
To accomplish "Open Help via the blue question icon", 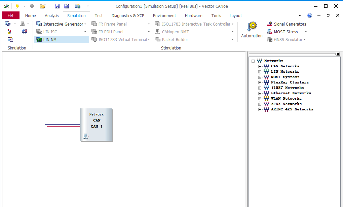I will (309, 15).
